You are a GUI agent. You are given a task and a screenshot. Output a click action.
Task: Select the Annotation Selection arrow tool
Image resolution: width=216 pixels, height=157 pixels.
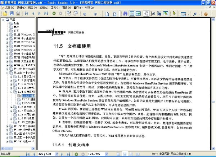(x=174, y=13)
